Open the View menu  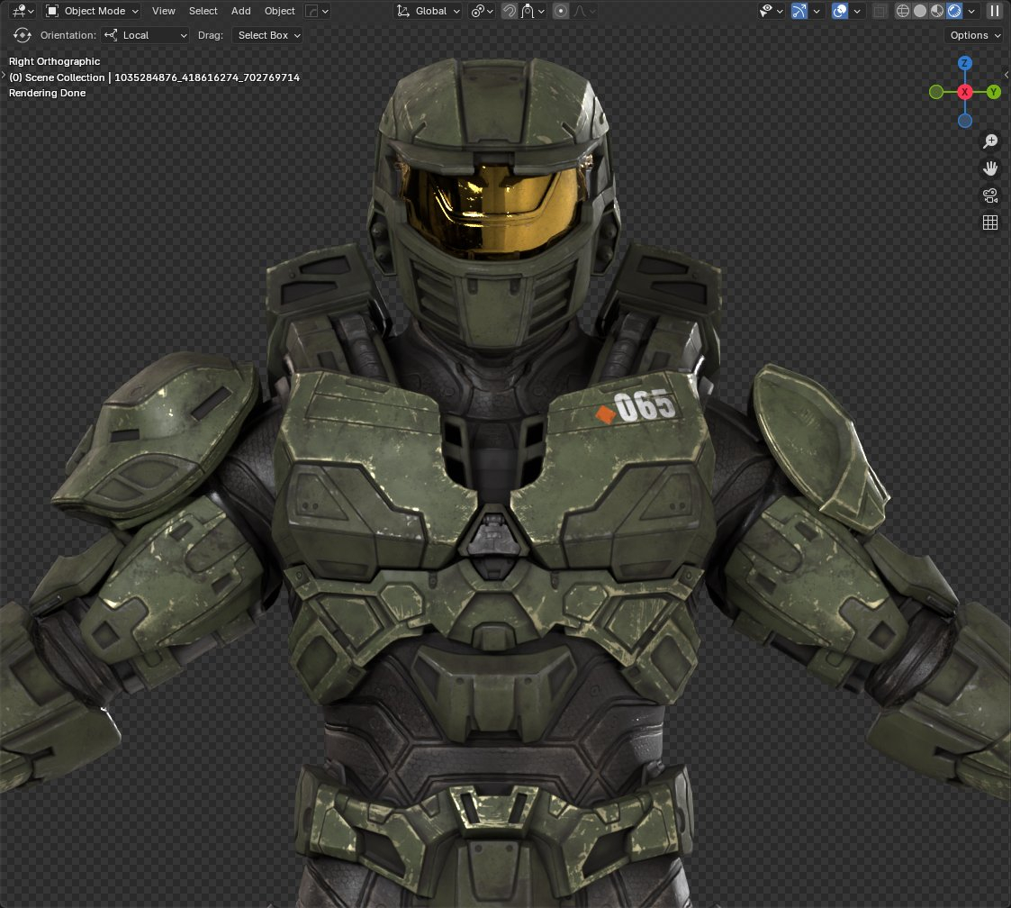(164, 11)
